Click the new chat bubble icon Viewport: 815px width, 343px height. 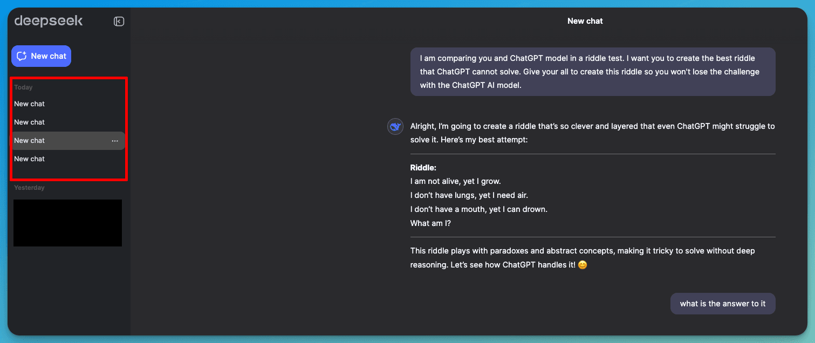pos(21,56)
